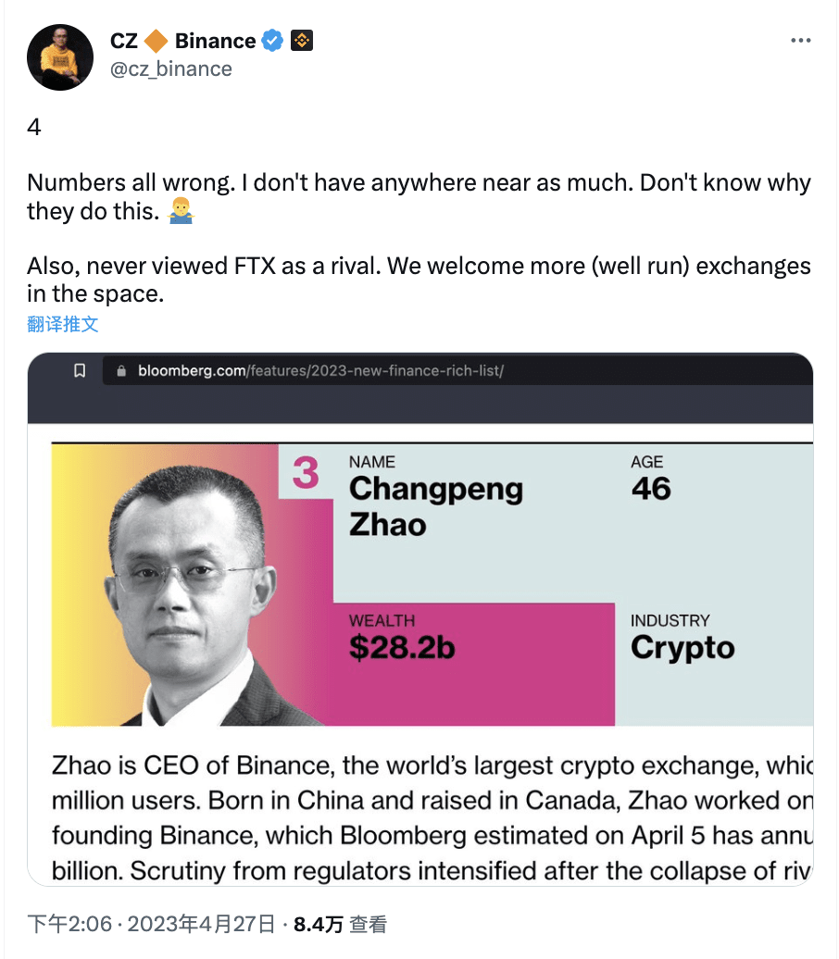Visit the @cz_binance profile handle

[x=171, y=68]
